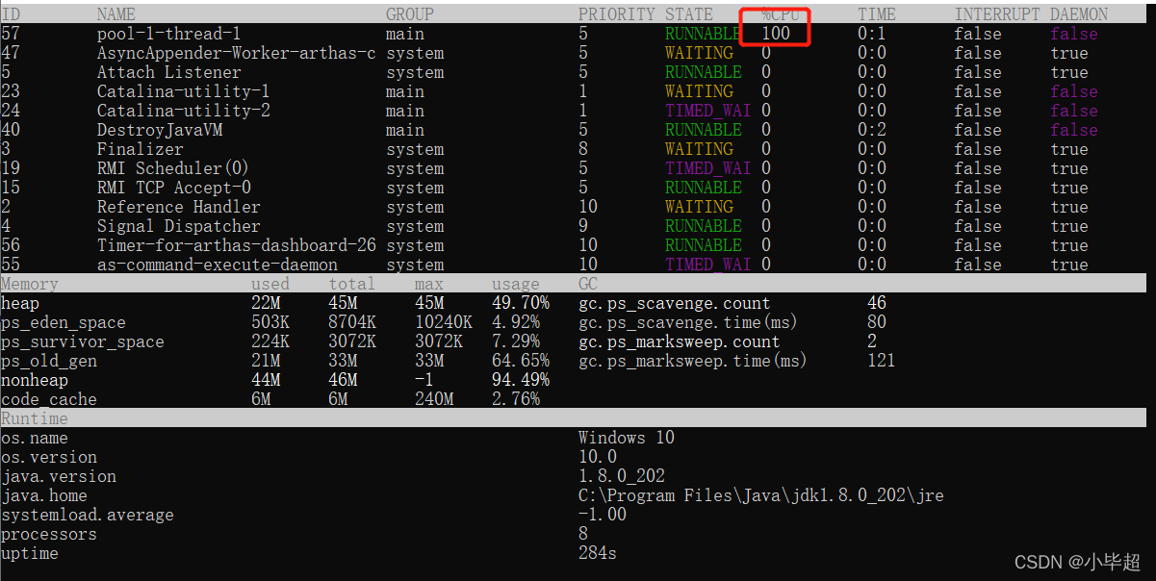Viewport: 1156px width, 581px height.
Task: Click priority 8 of Finalizer row
Action: click(583, 149)
